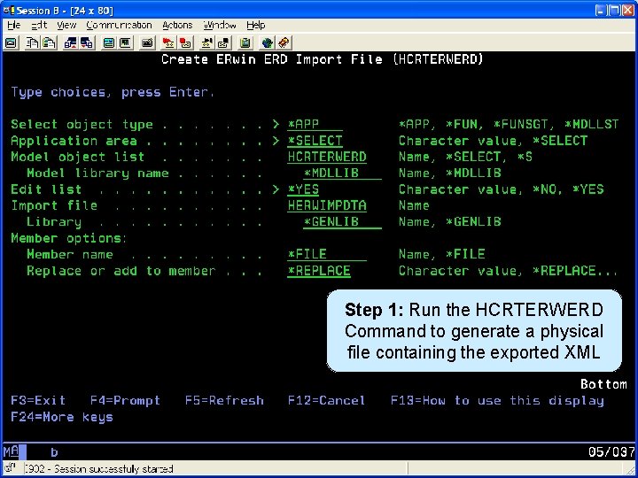This screenshot has height=478, width=638.
Task: Click the Clipboard toolbar icon
Action: click(x=245, y=42)
